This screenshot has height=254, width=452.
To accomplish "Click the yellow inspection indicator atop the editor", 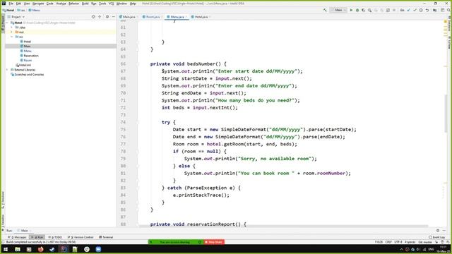I will click(446, 21).
